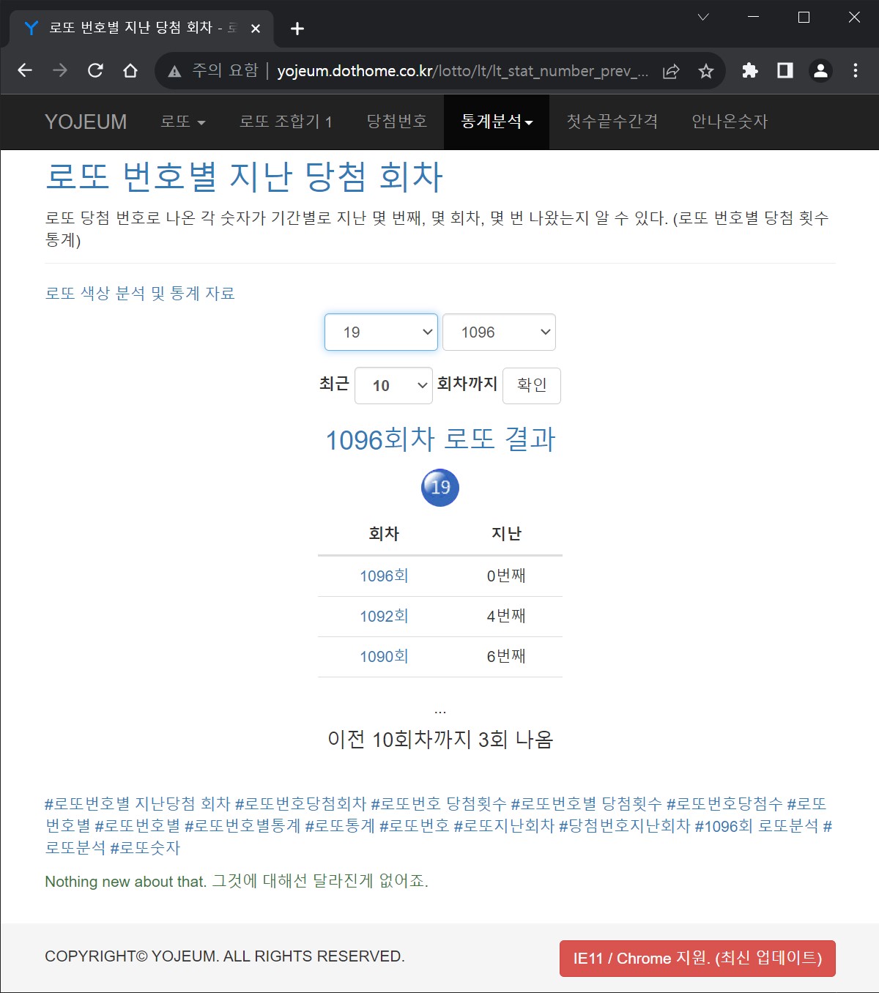This screenshot has width=879, height=993.
Task: Open the 1096회차 로또 결과 heading link
Action: click(x=440, y=439)
